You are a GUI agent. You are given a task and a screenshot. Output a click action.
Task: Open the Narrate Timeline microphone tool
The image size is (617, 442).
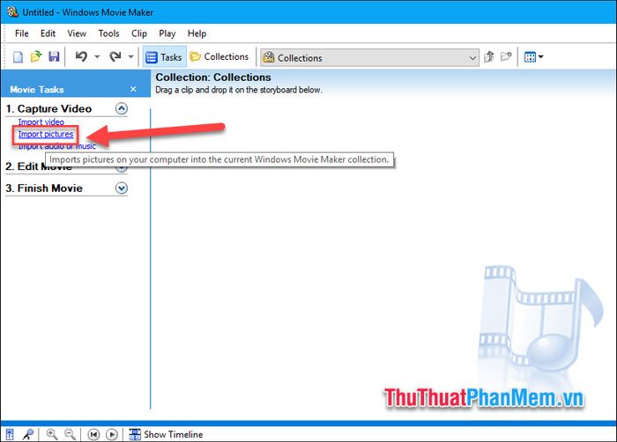coord(29,434)
